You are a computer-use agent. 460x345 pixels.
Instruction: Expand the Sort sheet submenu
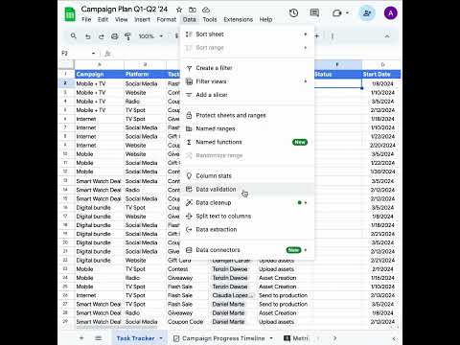(x=247, y=34)
